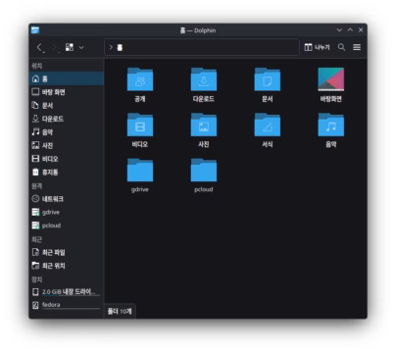
Task: Select 홈 in the location bar
Action: click(120, 48)
